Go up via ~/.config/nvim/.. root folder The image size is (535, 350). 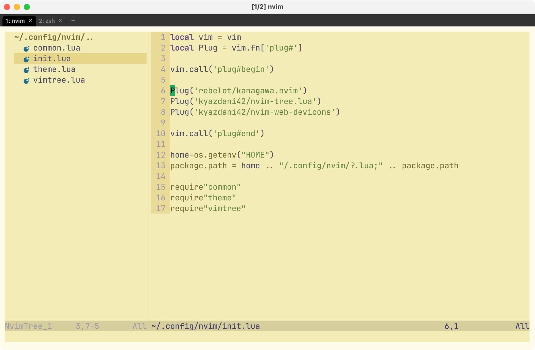(53, 37)
